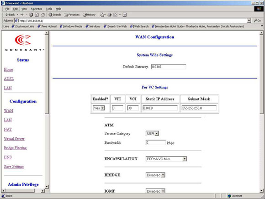This screenshot has width=265, height=199.
Task: Open the DNS configuration link
Action: [x=8, y=157]
